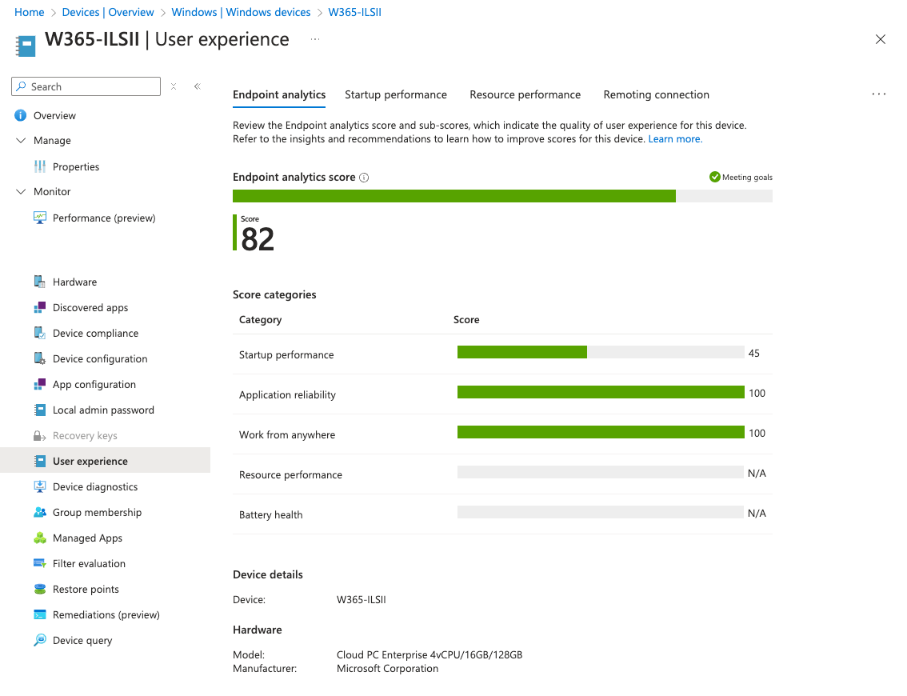Screen dimensions: 907x696
Task: Click the device notebook icon beside page title
Action: pos(26,46)
